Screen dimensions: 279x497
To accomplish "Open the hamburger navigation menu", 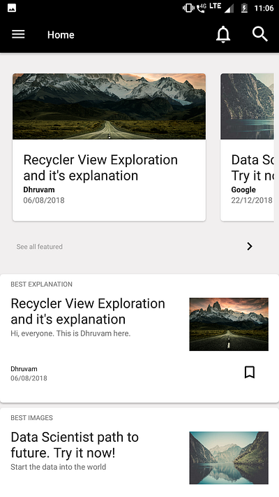I will [x=18, y=34].
